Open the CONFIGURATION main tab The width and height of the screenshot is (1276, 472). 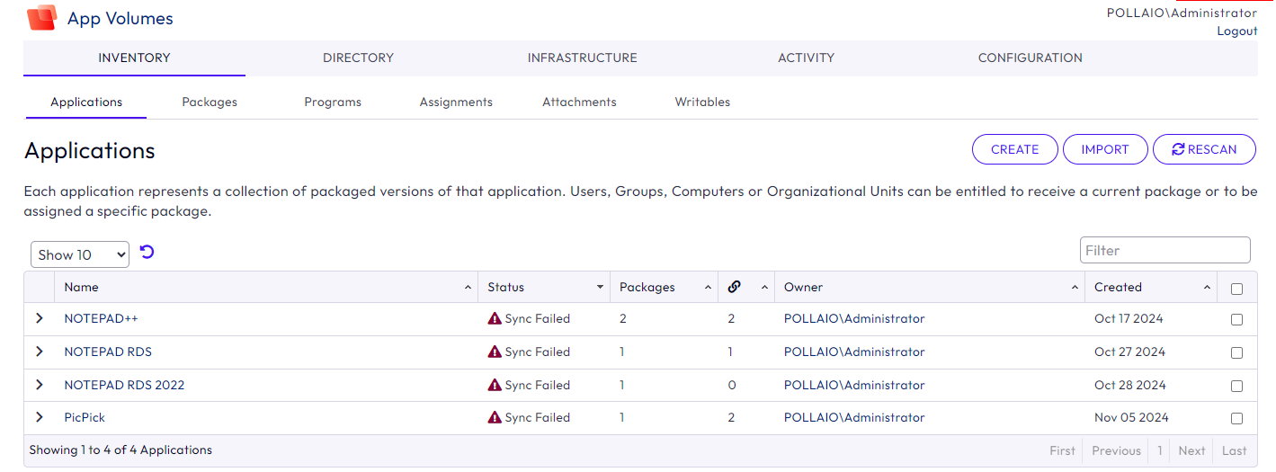pos(1031,58)
